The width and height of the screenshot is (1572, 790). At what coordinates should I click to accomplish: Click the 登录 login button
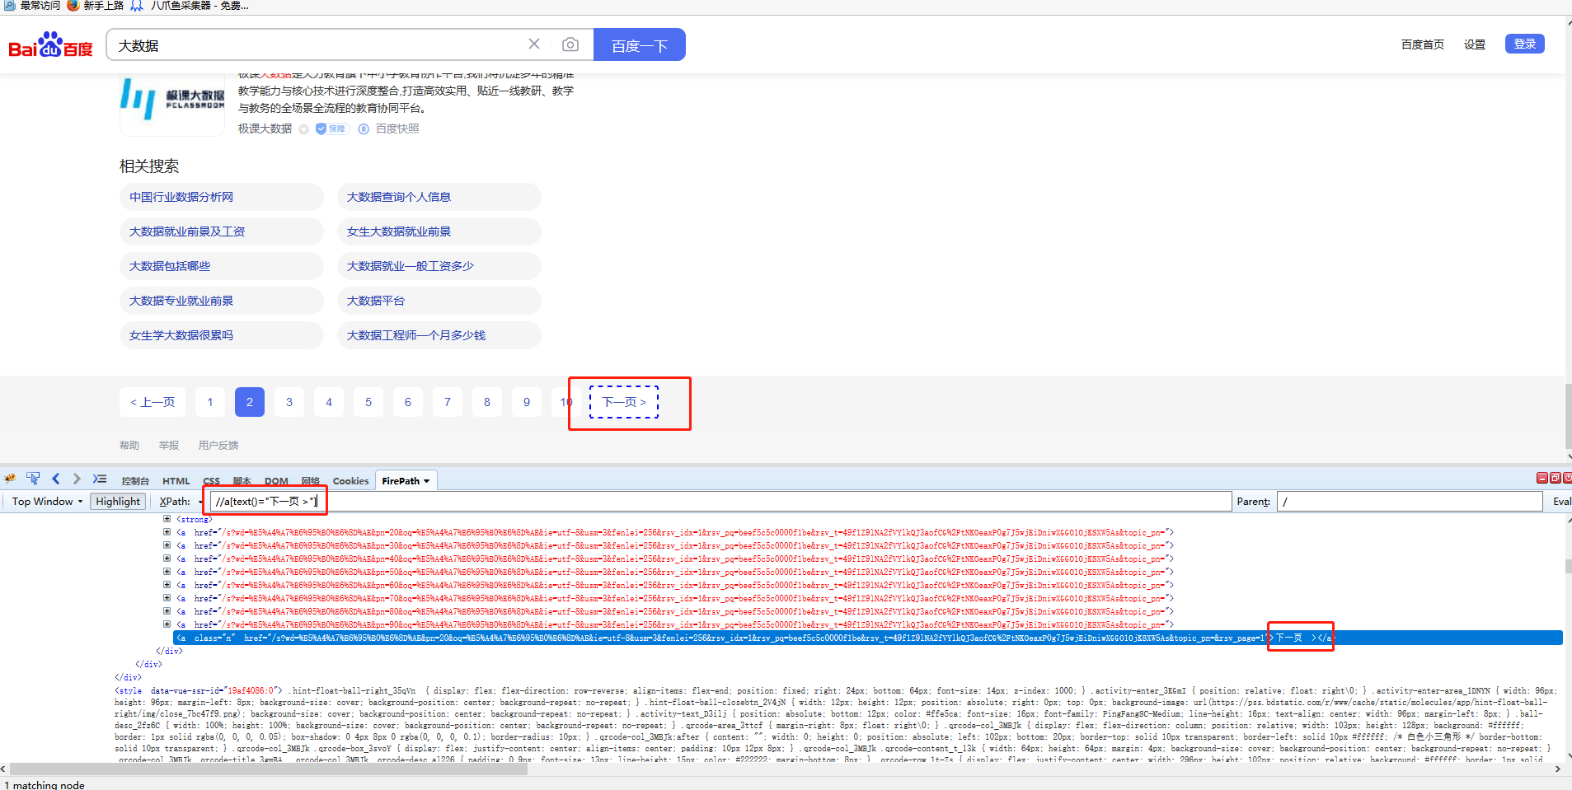pyautogui.click(x=1524, y=44)
